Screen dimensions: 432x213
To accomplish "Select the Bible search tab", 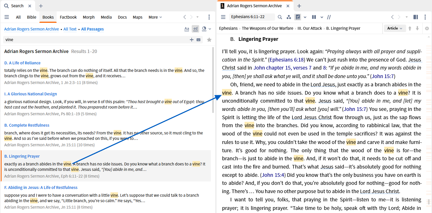I will point(32,17).
